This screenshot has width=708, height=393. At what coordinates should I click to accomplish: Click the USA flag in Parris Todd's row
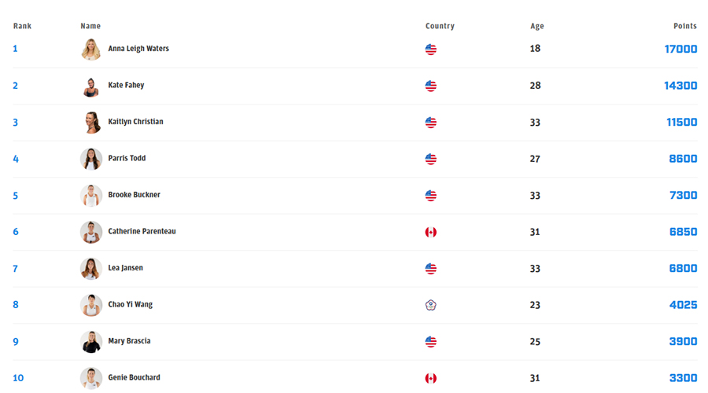[430, 160]
